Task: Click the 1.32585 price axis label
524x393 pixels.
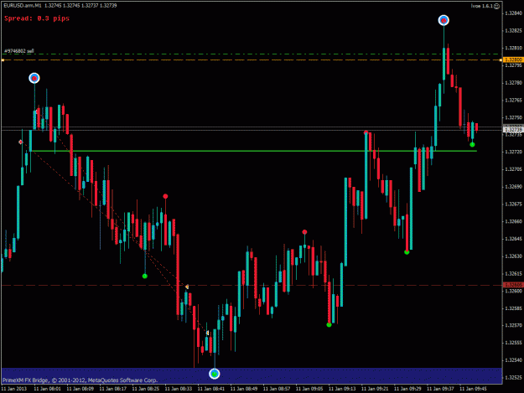Action: pos(514,308)
